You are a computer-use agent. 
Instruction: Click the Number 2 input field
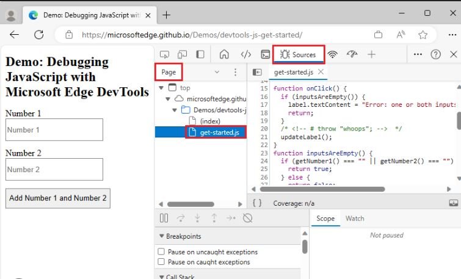[54, 169]
